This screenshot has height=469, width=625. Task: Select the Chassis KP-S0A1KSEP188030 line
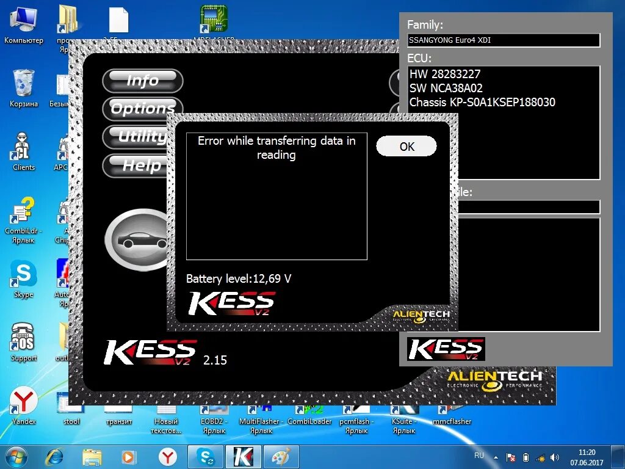pos(482,103)
